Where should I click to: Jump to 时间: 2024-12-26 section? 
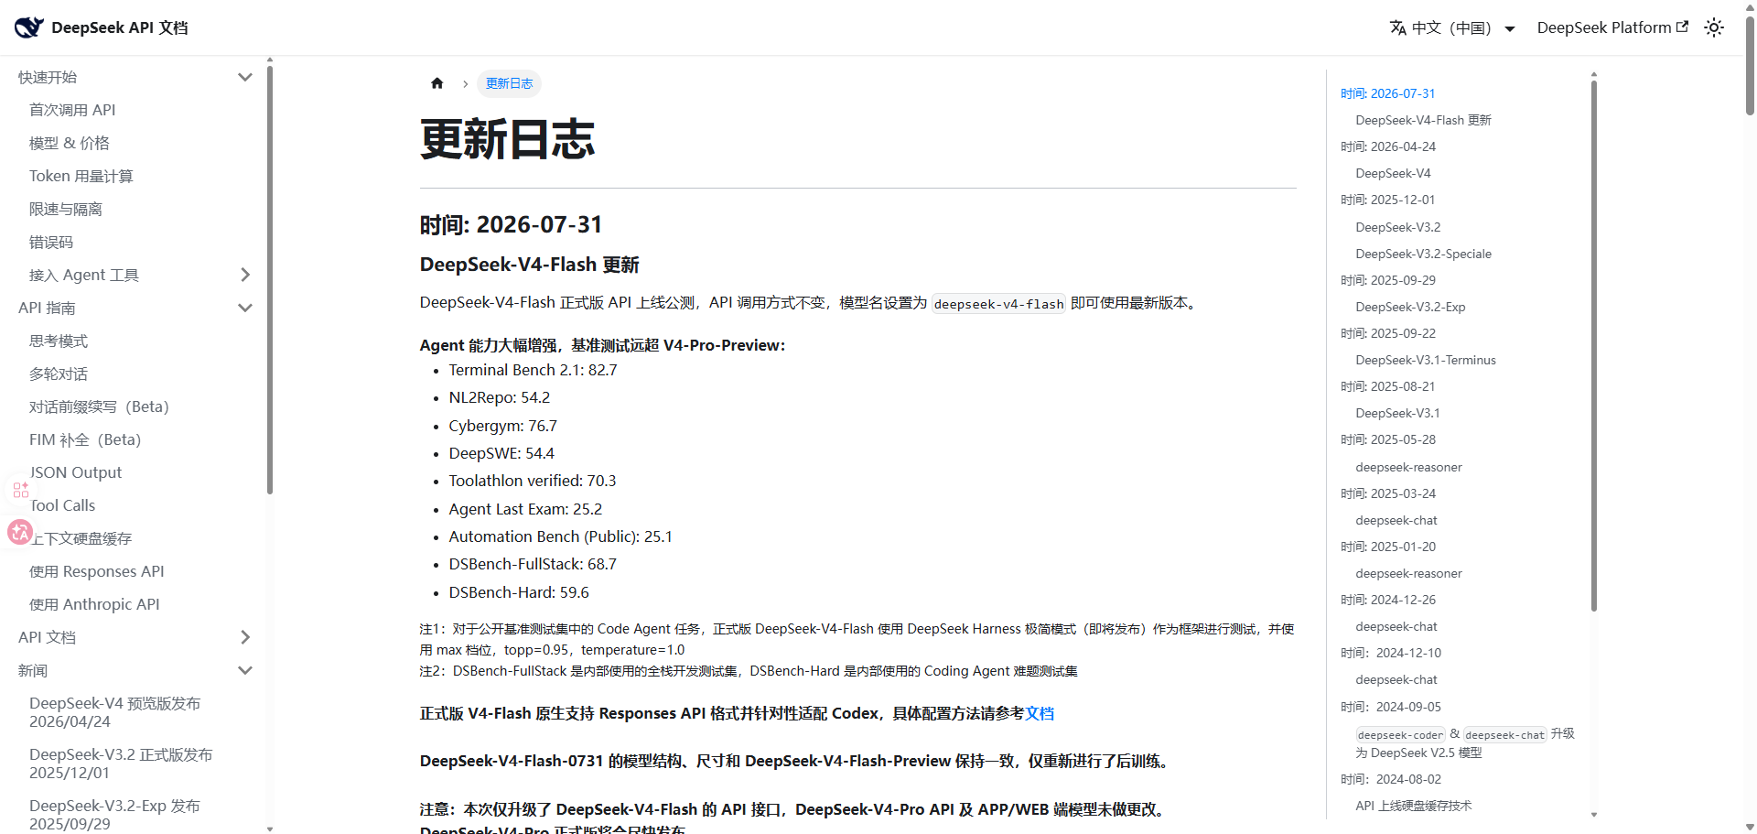point(1388,600)
